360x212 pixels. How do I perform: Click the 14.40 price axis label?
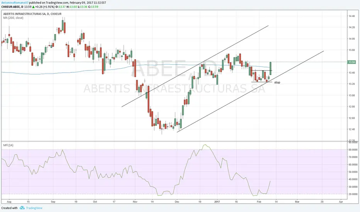pos(352,16)
